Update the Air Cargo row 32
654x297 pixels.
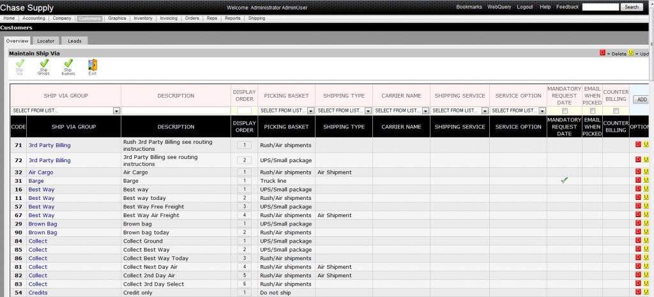pos(646,171)
